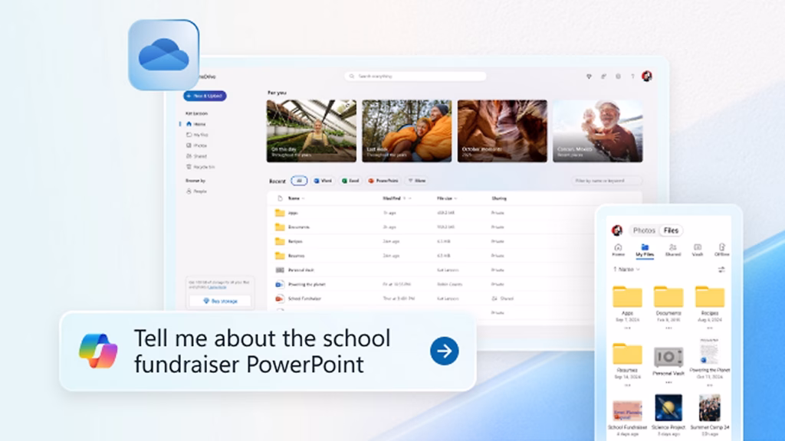Click the blue Copilot send arrow button

[444, 351]
